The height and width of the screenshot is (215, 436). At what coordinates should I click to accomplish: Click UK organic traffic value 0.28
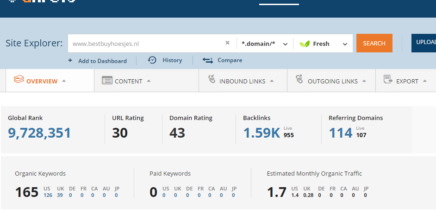coord(308,195)
